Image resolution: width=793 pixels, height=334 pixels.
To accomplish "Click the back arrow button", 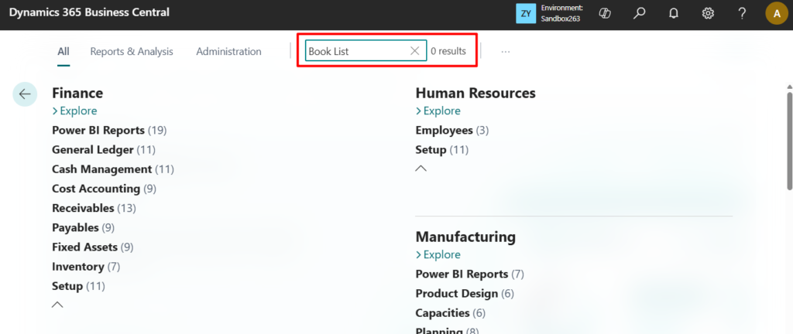I will [25, 94].
